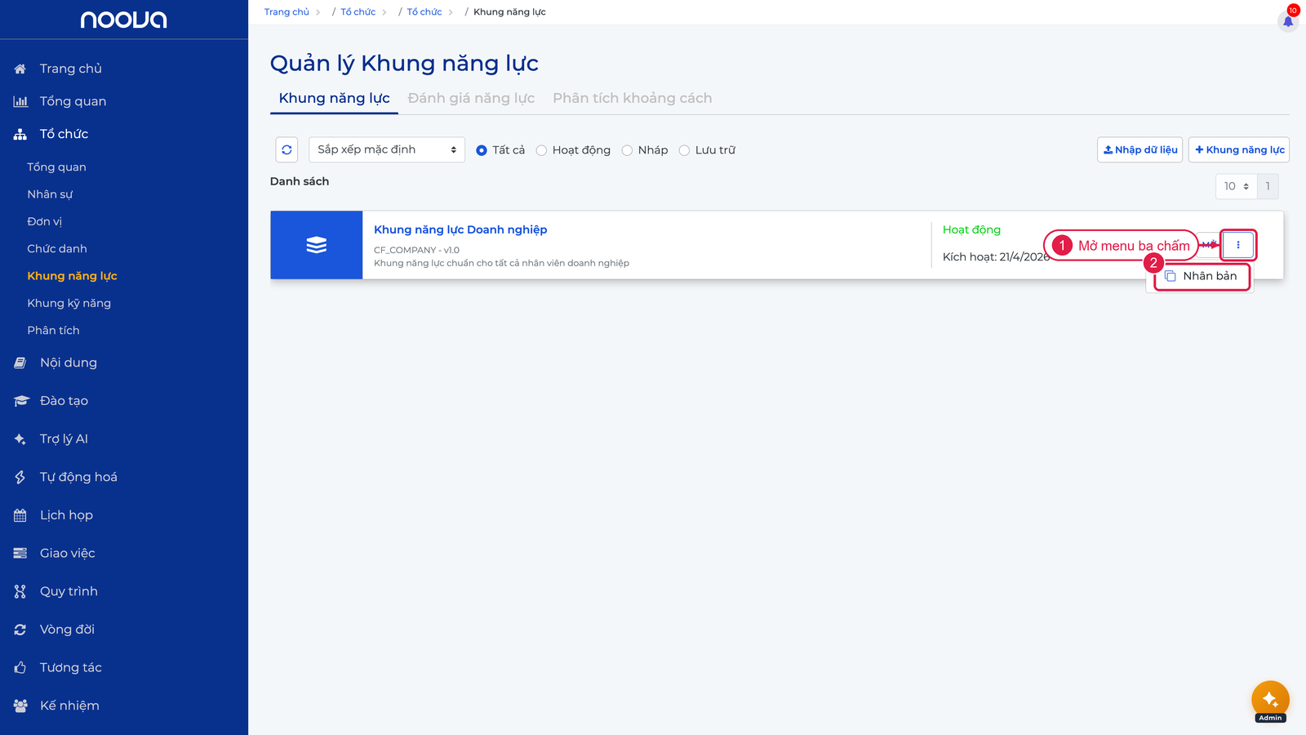Click the add Khung năng lực button
1306x735 pixels.
[1239, 149]
